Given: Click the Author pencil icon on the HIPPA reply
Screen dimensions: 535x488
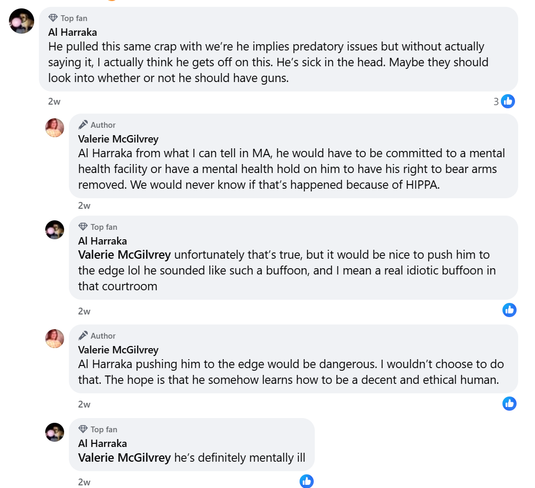Looking at the screenshot, I should tap(83, 125).
